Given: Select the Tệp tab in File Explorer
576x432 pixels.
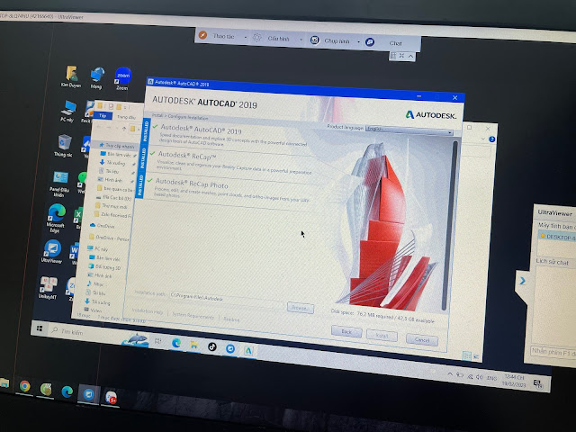Looking at the screenshot, I should (103, 115).
